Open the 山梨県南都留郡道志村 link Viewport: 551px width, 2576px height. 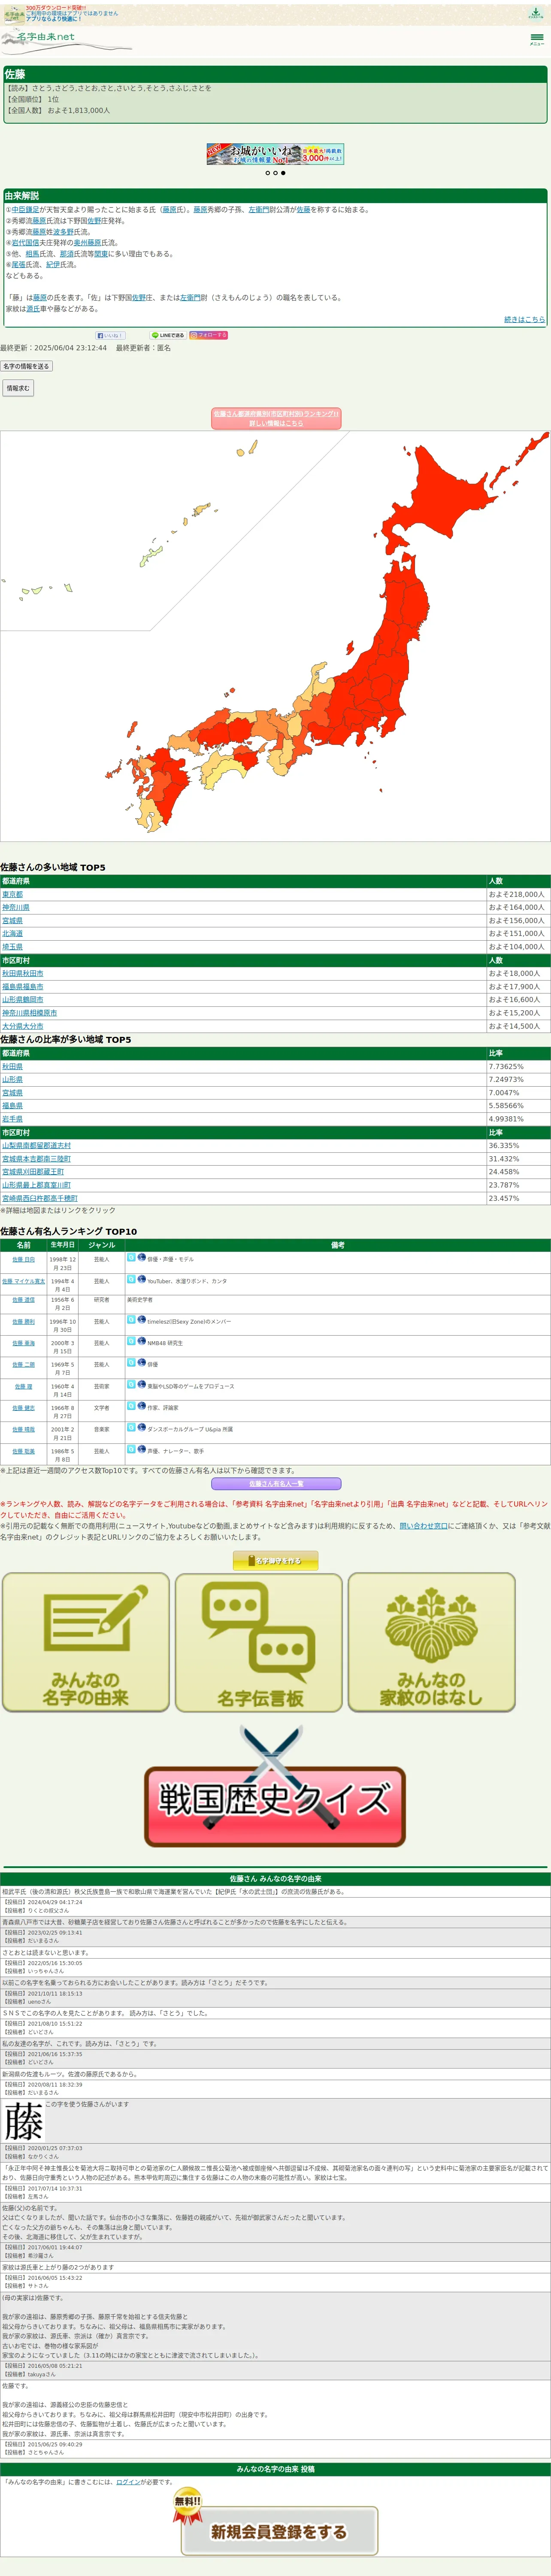[36, 1146]
